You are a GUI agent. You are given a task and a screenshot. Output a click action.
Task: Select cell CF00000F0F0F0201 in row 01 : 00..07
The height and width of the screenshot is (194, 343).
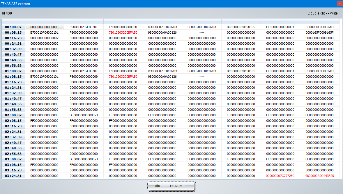click(x=320, y=71)
